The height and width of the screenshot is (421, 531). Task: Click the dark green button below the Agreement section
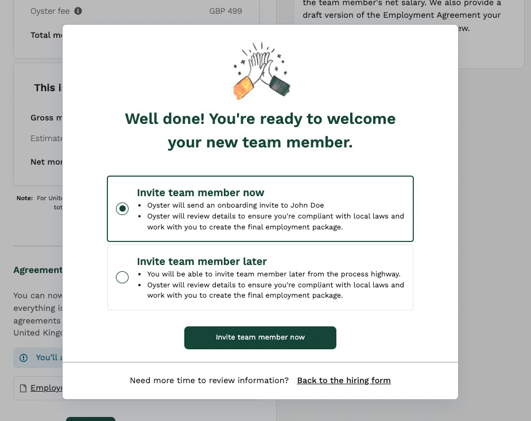90,419
